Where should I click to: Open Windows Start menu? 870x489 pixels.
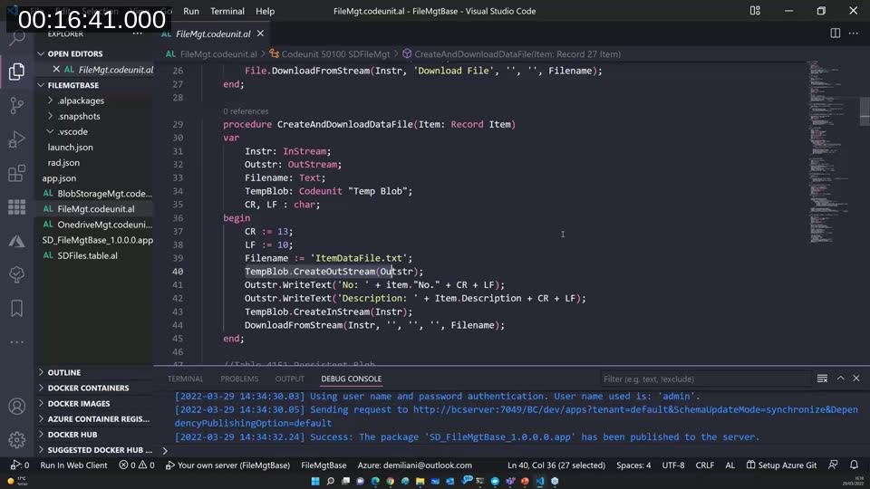(315, 481)
